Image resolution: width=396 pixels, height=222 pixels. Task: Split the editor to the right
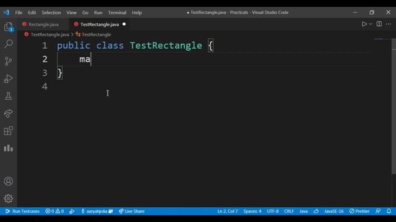[379, 24]
